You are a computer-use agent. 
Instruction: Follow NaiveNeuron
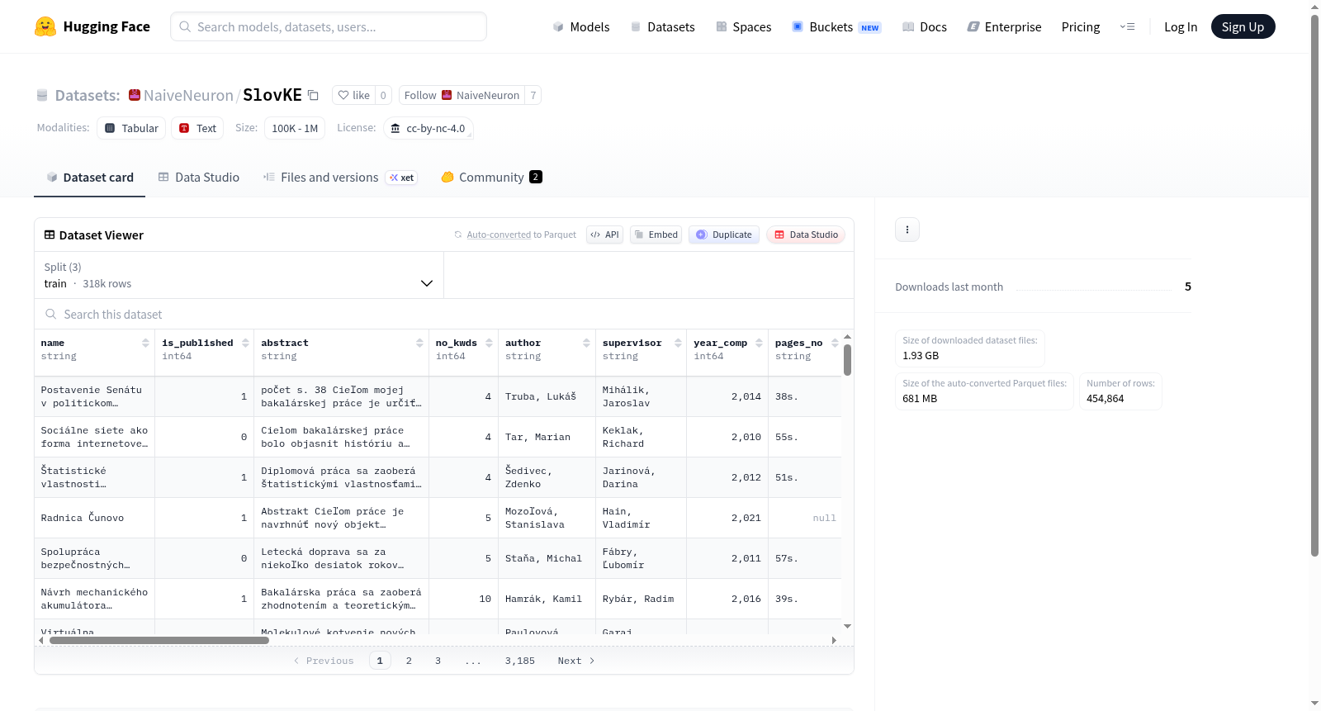[x=462, y=95]
